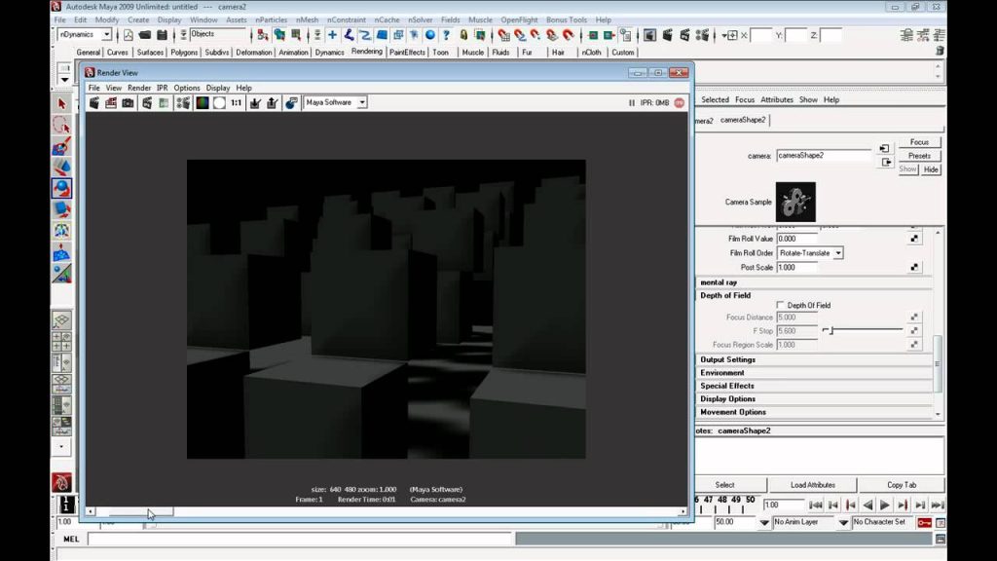Open the IPR menu in Render View
This screenshot has height=561, width=997.
[x=163, y=88]
